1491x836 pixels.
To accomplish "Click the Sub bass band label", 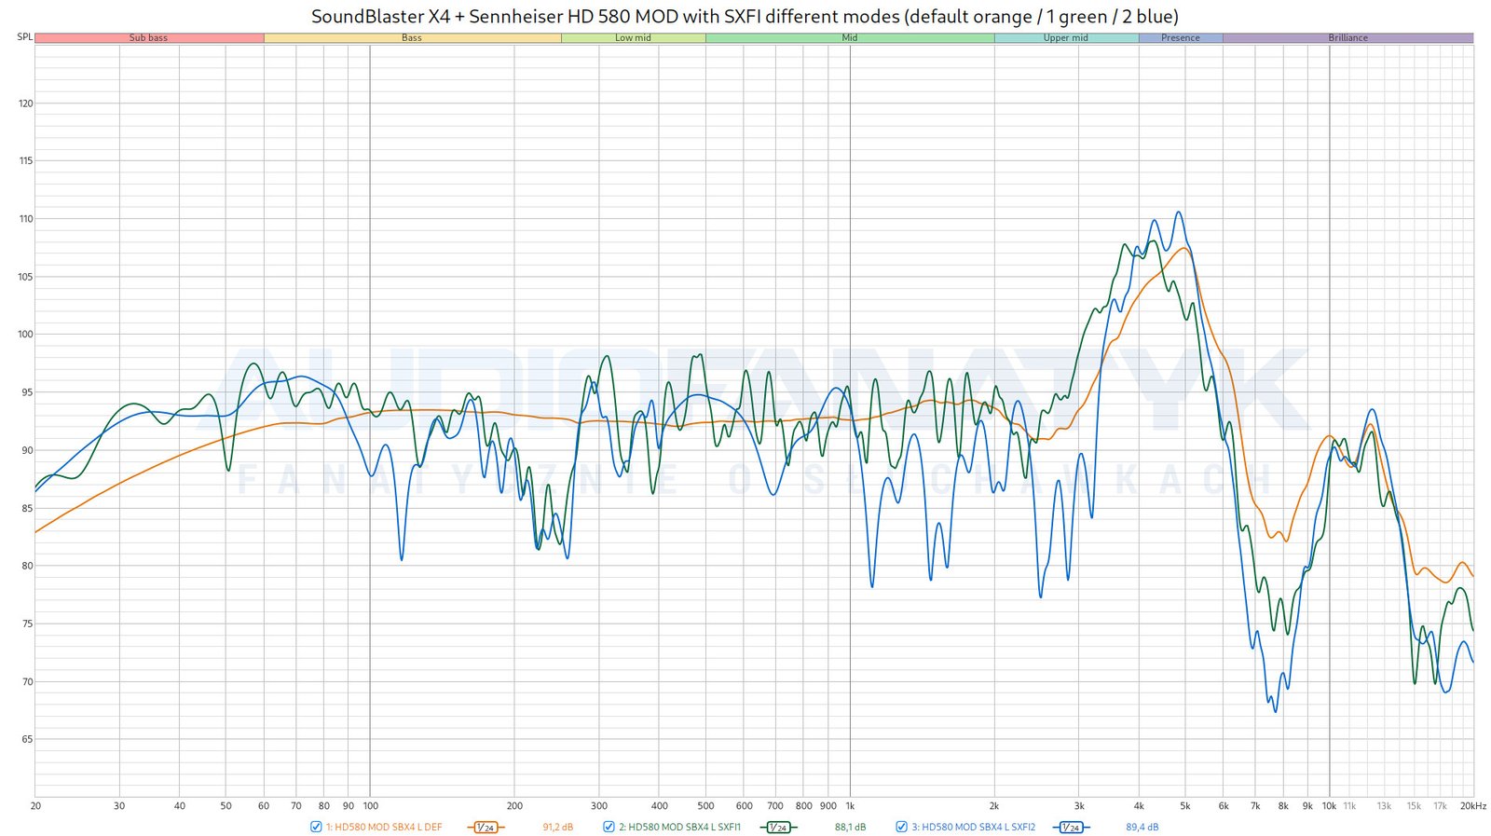I will 149,38.
